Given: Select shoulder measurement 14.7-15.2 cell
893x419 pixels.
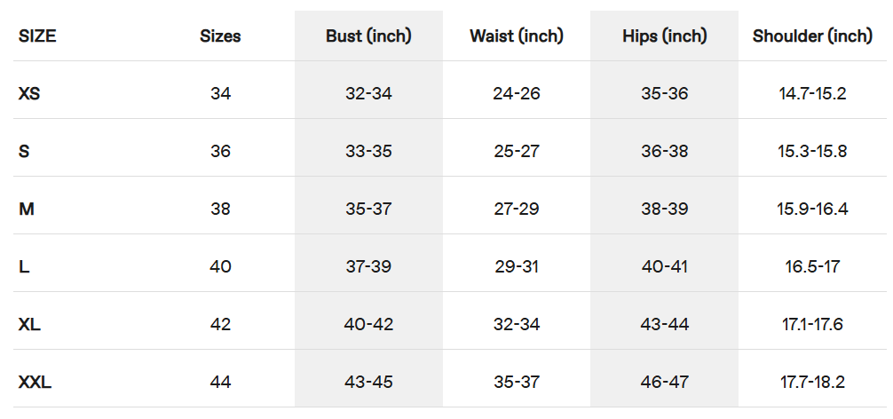Looking at the screenshot, I should point(812,93).
